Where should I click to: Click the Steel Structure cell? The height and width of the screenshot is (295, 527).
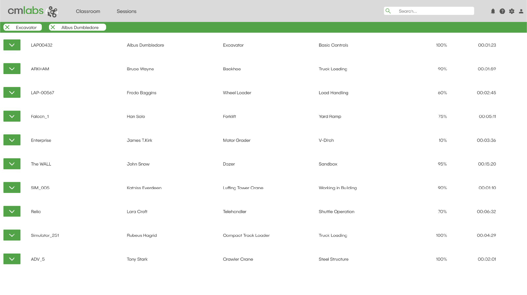coord(333,259)
